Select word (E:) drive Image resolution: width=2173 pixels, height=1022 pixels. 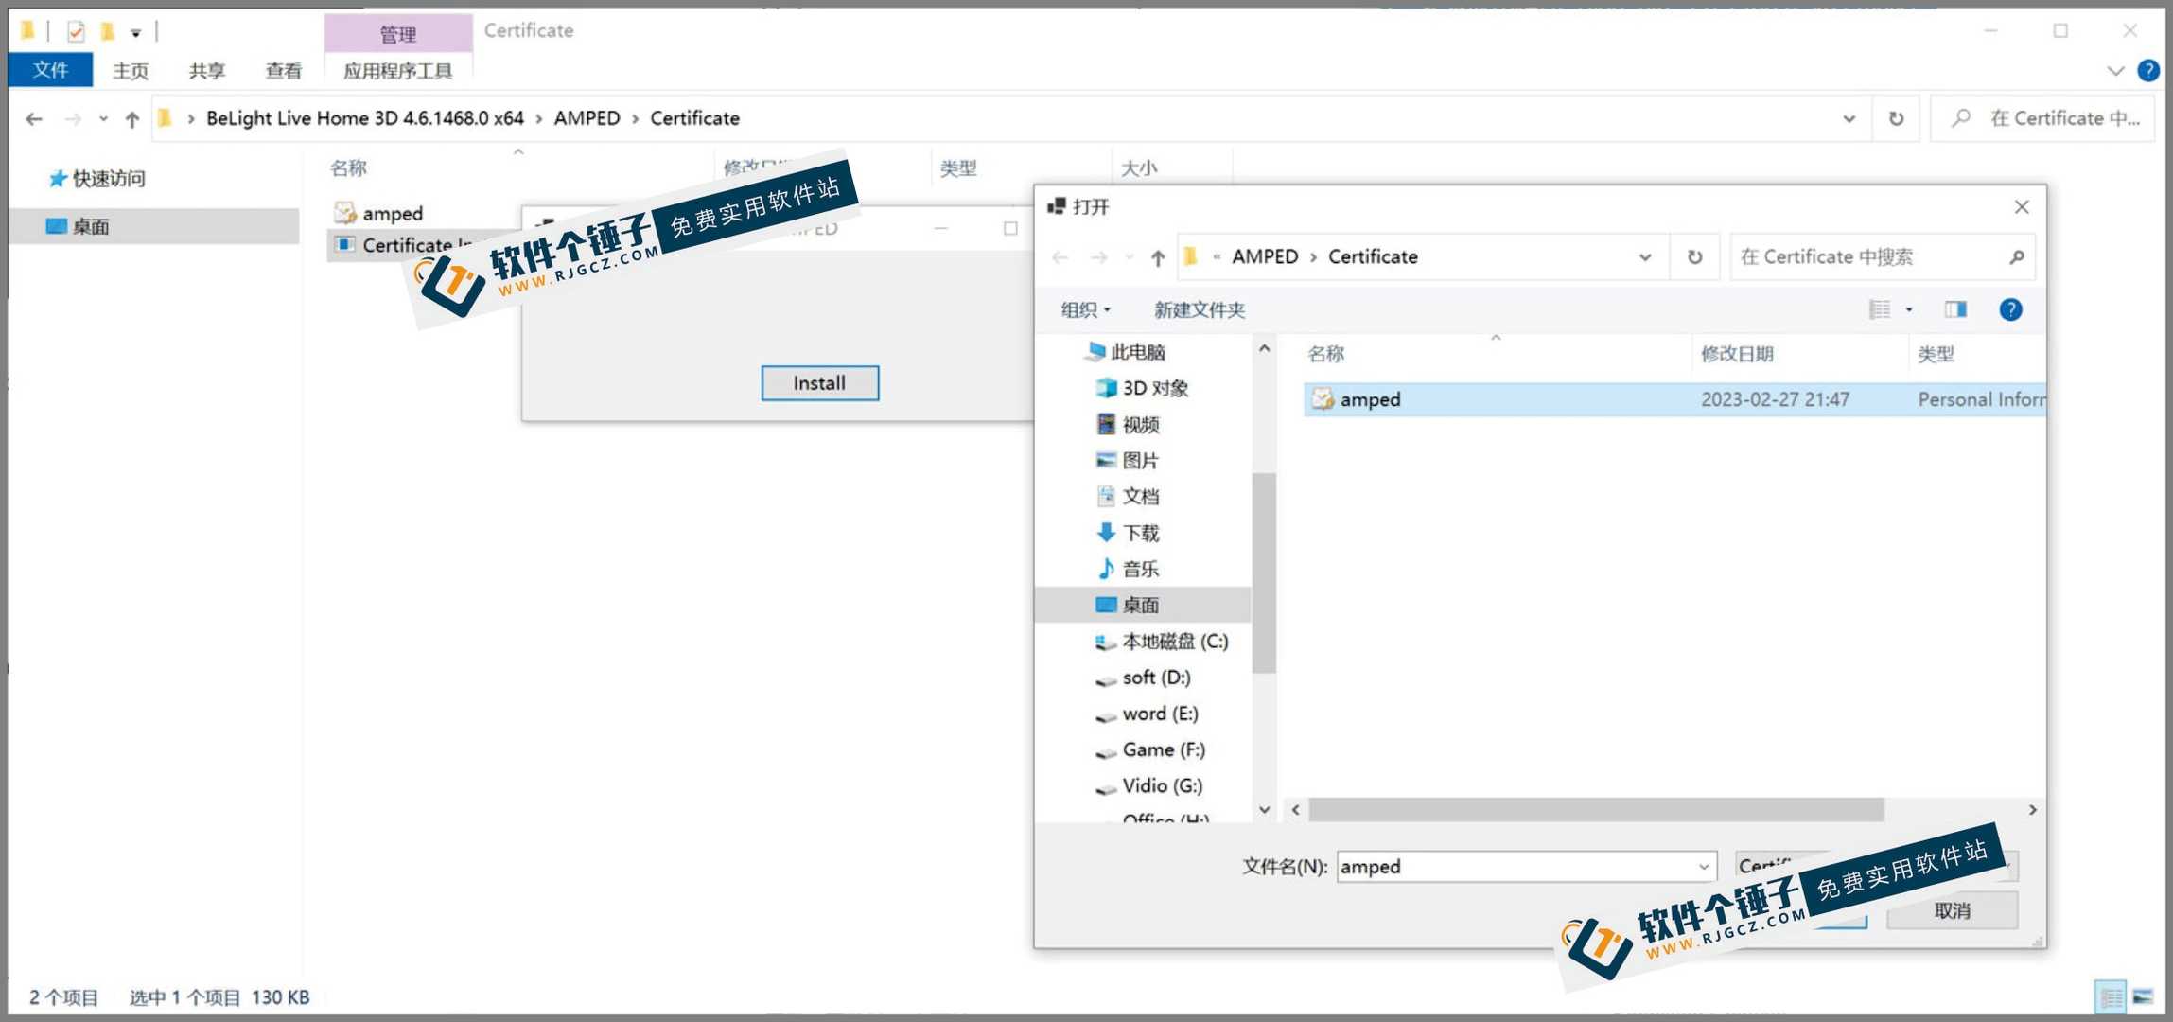1147,714
